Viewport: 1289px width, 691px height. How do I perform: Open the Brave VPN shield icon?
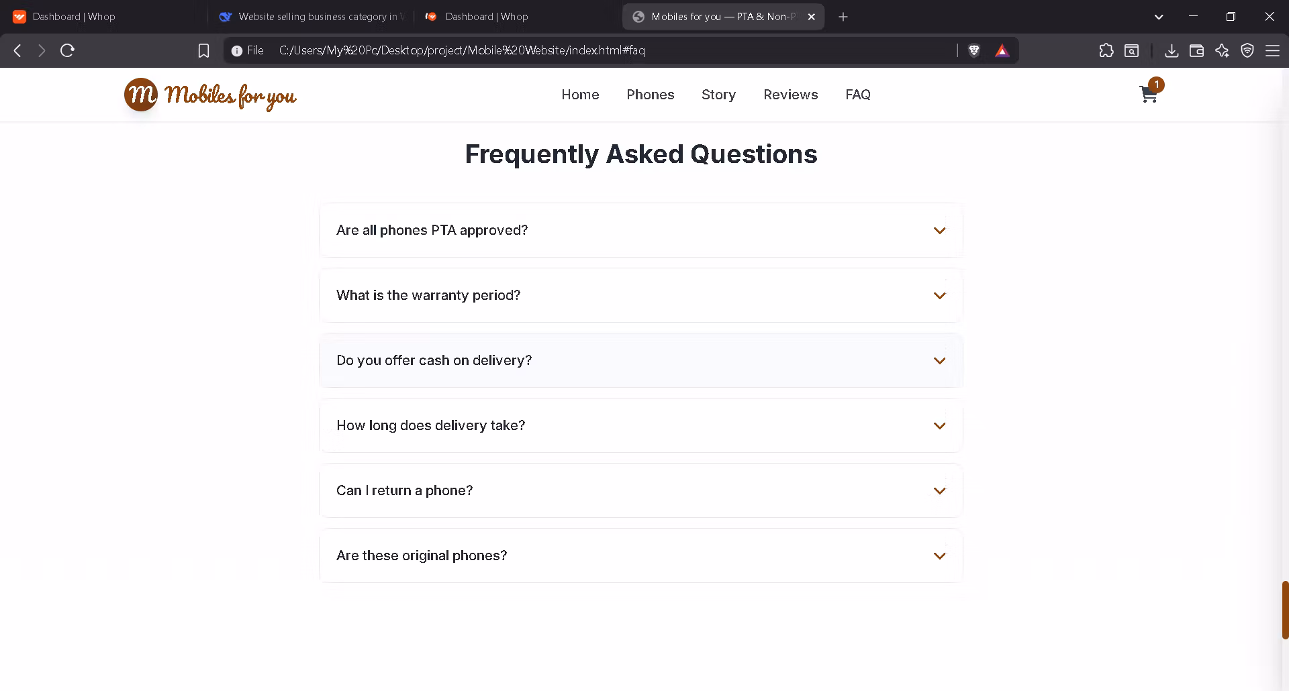tap(1247, 50)
